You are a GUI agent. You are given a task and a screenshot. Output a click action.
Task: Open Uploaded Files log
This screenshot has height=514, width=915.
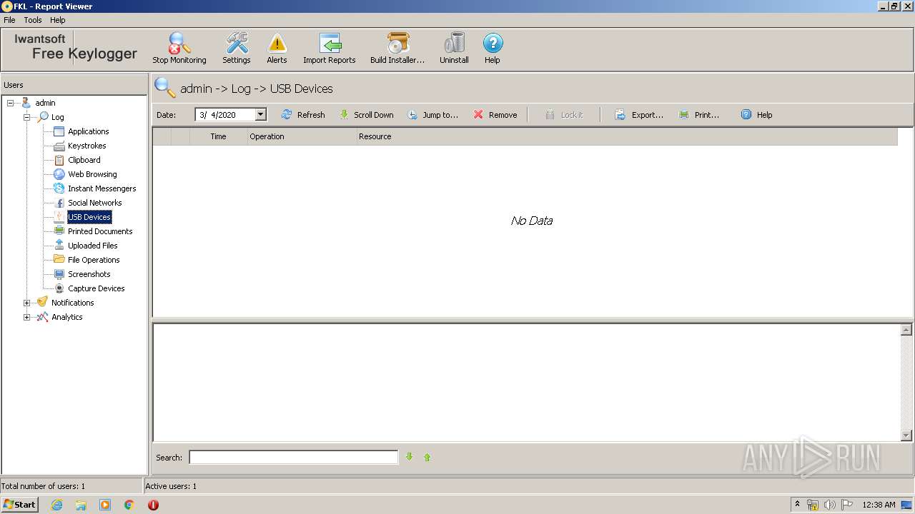pos(92,246)
